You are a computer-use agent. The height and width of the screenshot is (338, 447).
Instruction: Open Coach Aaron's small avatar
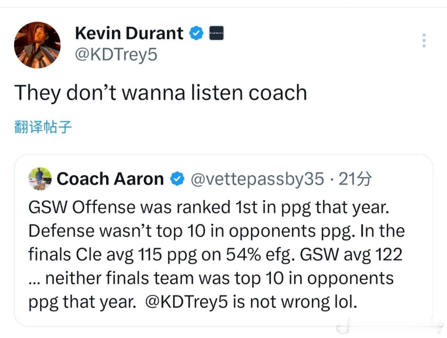point(40,179)
